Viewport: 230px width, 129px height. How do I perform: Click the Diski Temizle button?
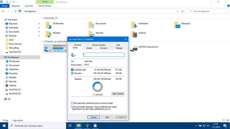[x=118, y=94]
